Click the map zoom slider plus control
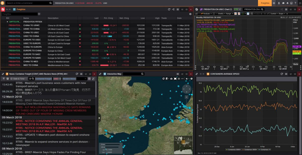The image size is (302, 155). point(186,97)
